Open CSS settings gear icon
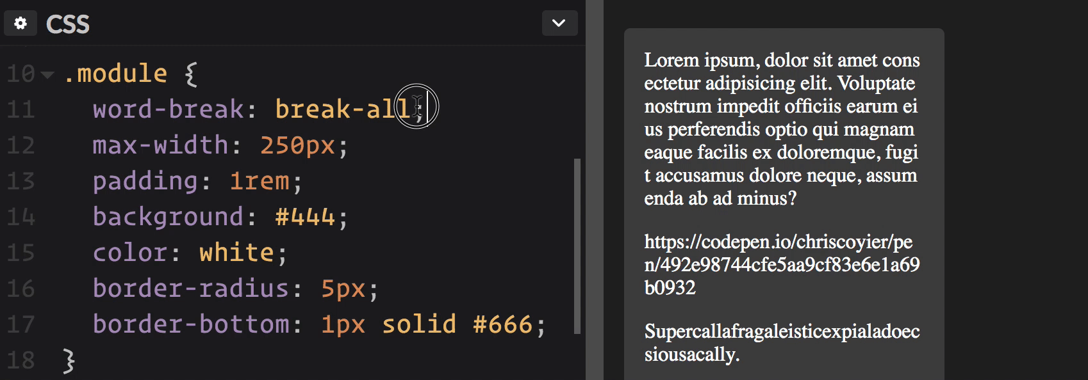Screen dimensions: 1088x380 21,23
